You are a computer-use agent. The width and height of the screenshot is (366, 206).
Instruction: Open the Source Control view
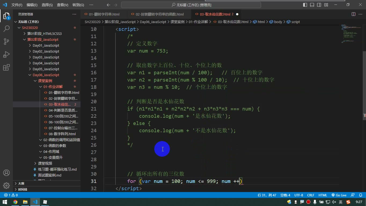pyautogui.click(x=6, y=41)
